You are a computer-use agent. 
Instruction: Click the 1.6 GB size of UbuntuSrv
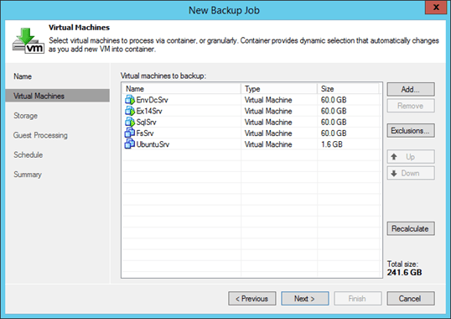pyautogui.click(x=332, y=144)
